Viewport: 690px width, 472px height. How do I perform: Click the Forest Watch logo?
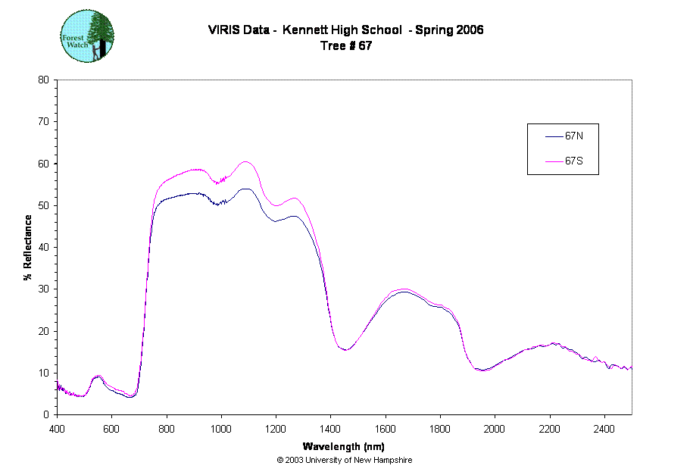coord(87,36)
